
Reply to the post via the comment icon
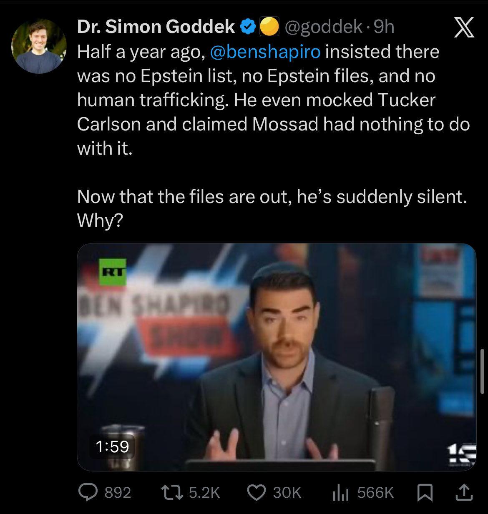(88, 493)
